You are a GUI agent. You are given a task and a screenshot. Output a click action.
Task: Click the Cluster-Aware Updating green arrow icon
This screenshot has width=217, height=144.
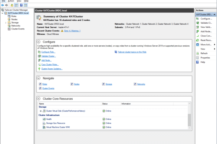point(39,69)
